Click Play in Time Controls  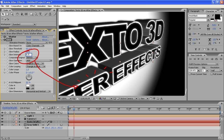[199, 59]
